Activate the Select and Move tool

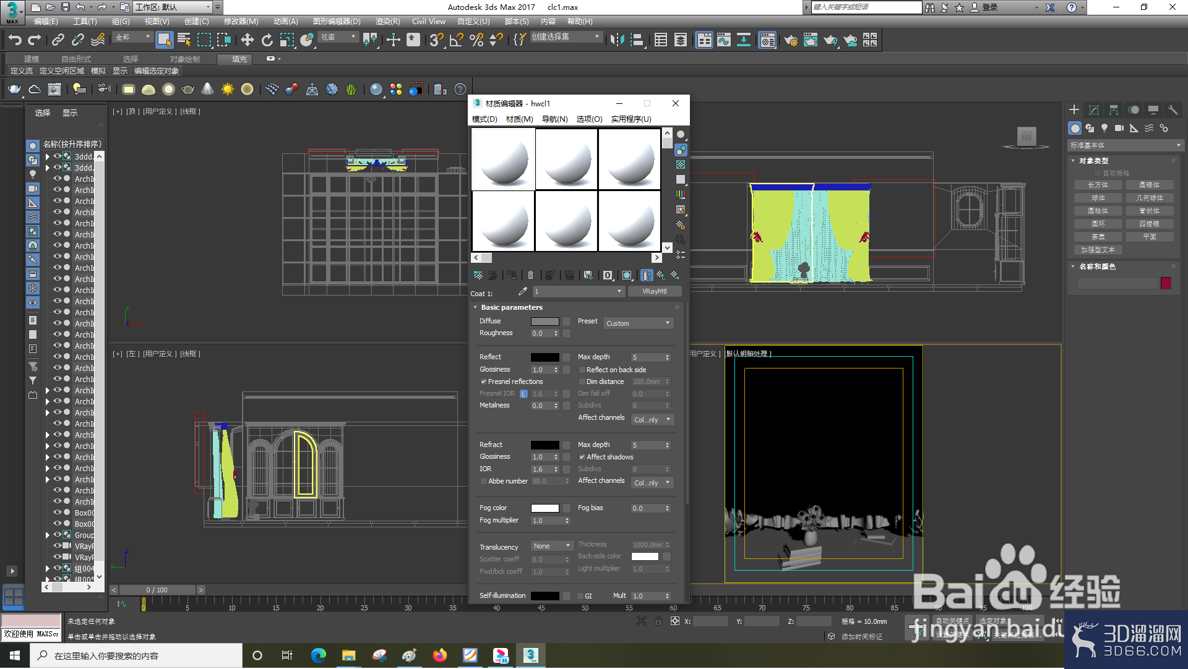pos(247,40)
